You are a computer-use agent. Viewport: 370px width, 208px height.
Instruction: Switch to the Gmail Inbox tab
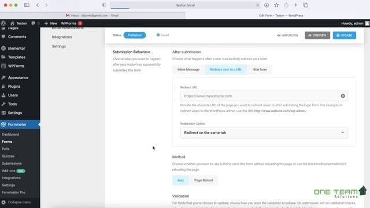pos(92,16)
